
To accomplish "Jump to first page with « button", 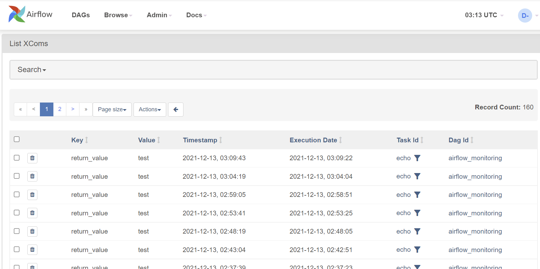I will (20, 109).
